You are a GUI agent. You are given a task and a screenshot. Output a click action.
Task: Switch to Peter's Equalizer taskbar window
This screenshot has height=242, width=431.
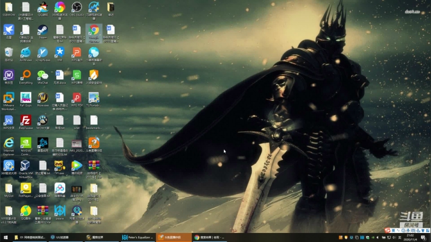coord(138,237)
